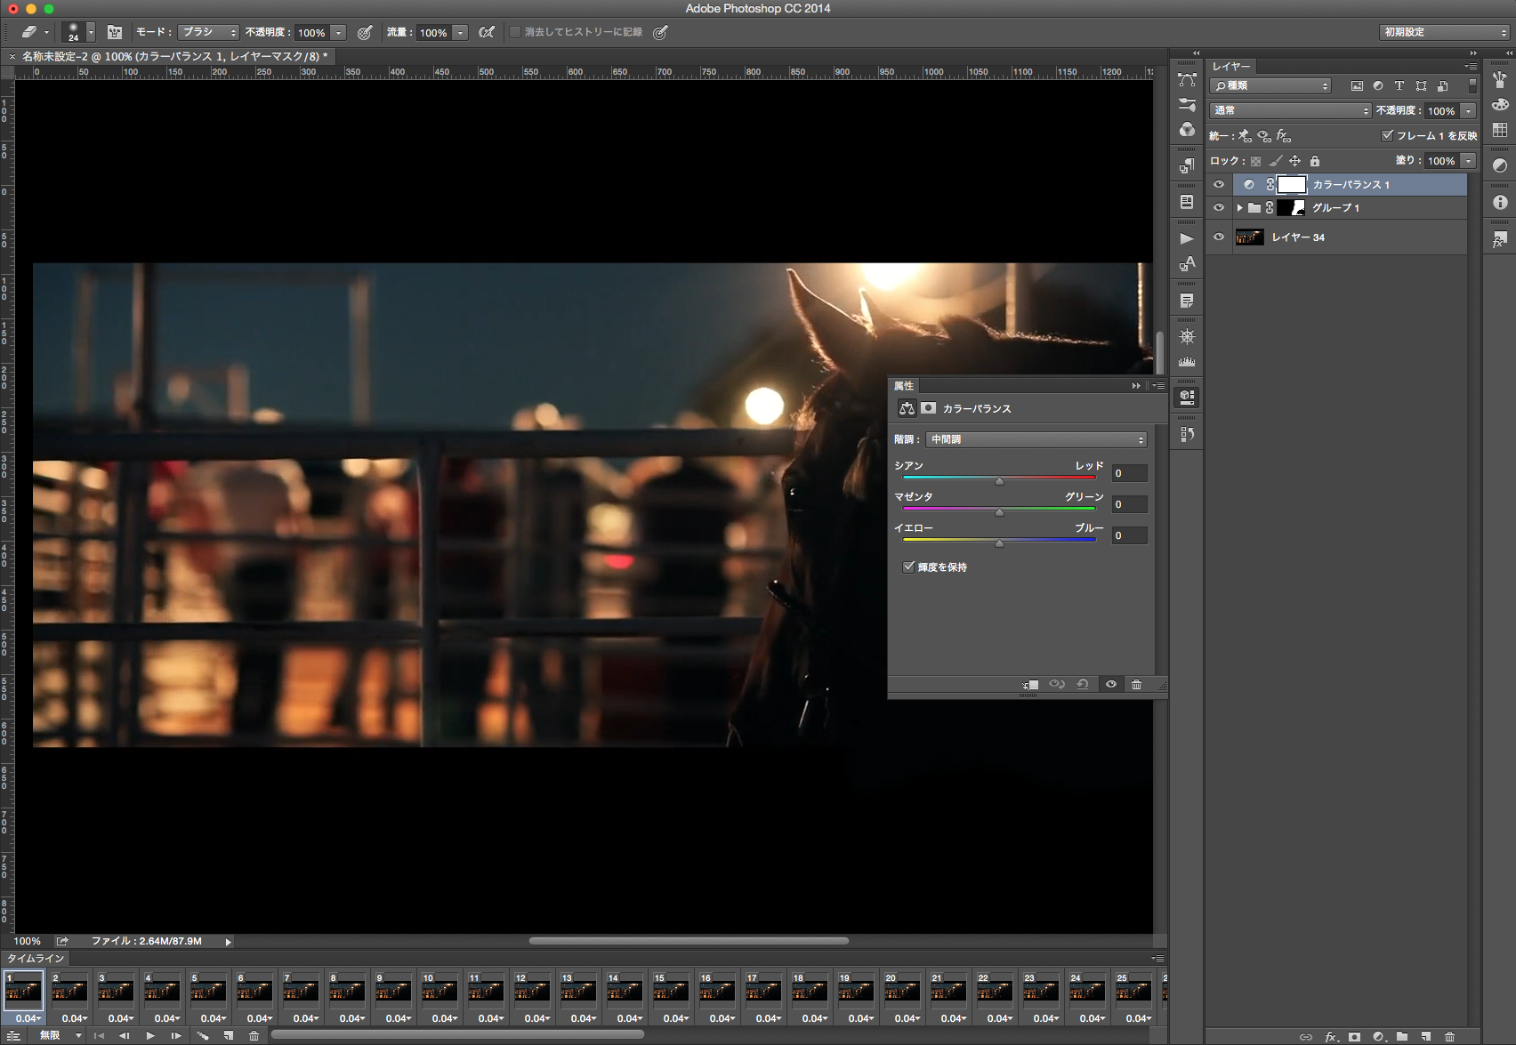The width and height of the screenshot is (1516, 1045).
Task: Filter layers by smart object icon
Action: [x=1442, y=86]
